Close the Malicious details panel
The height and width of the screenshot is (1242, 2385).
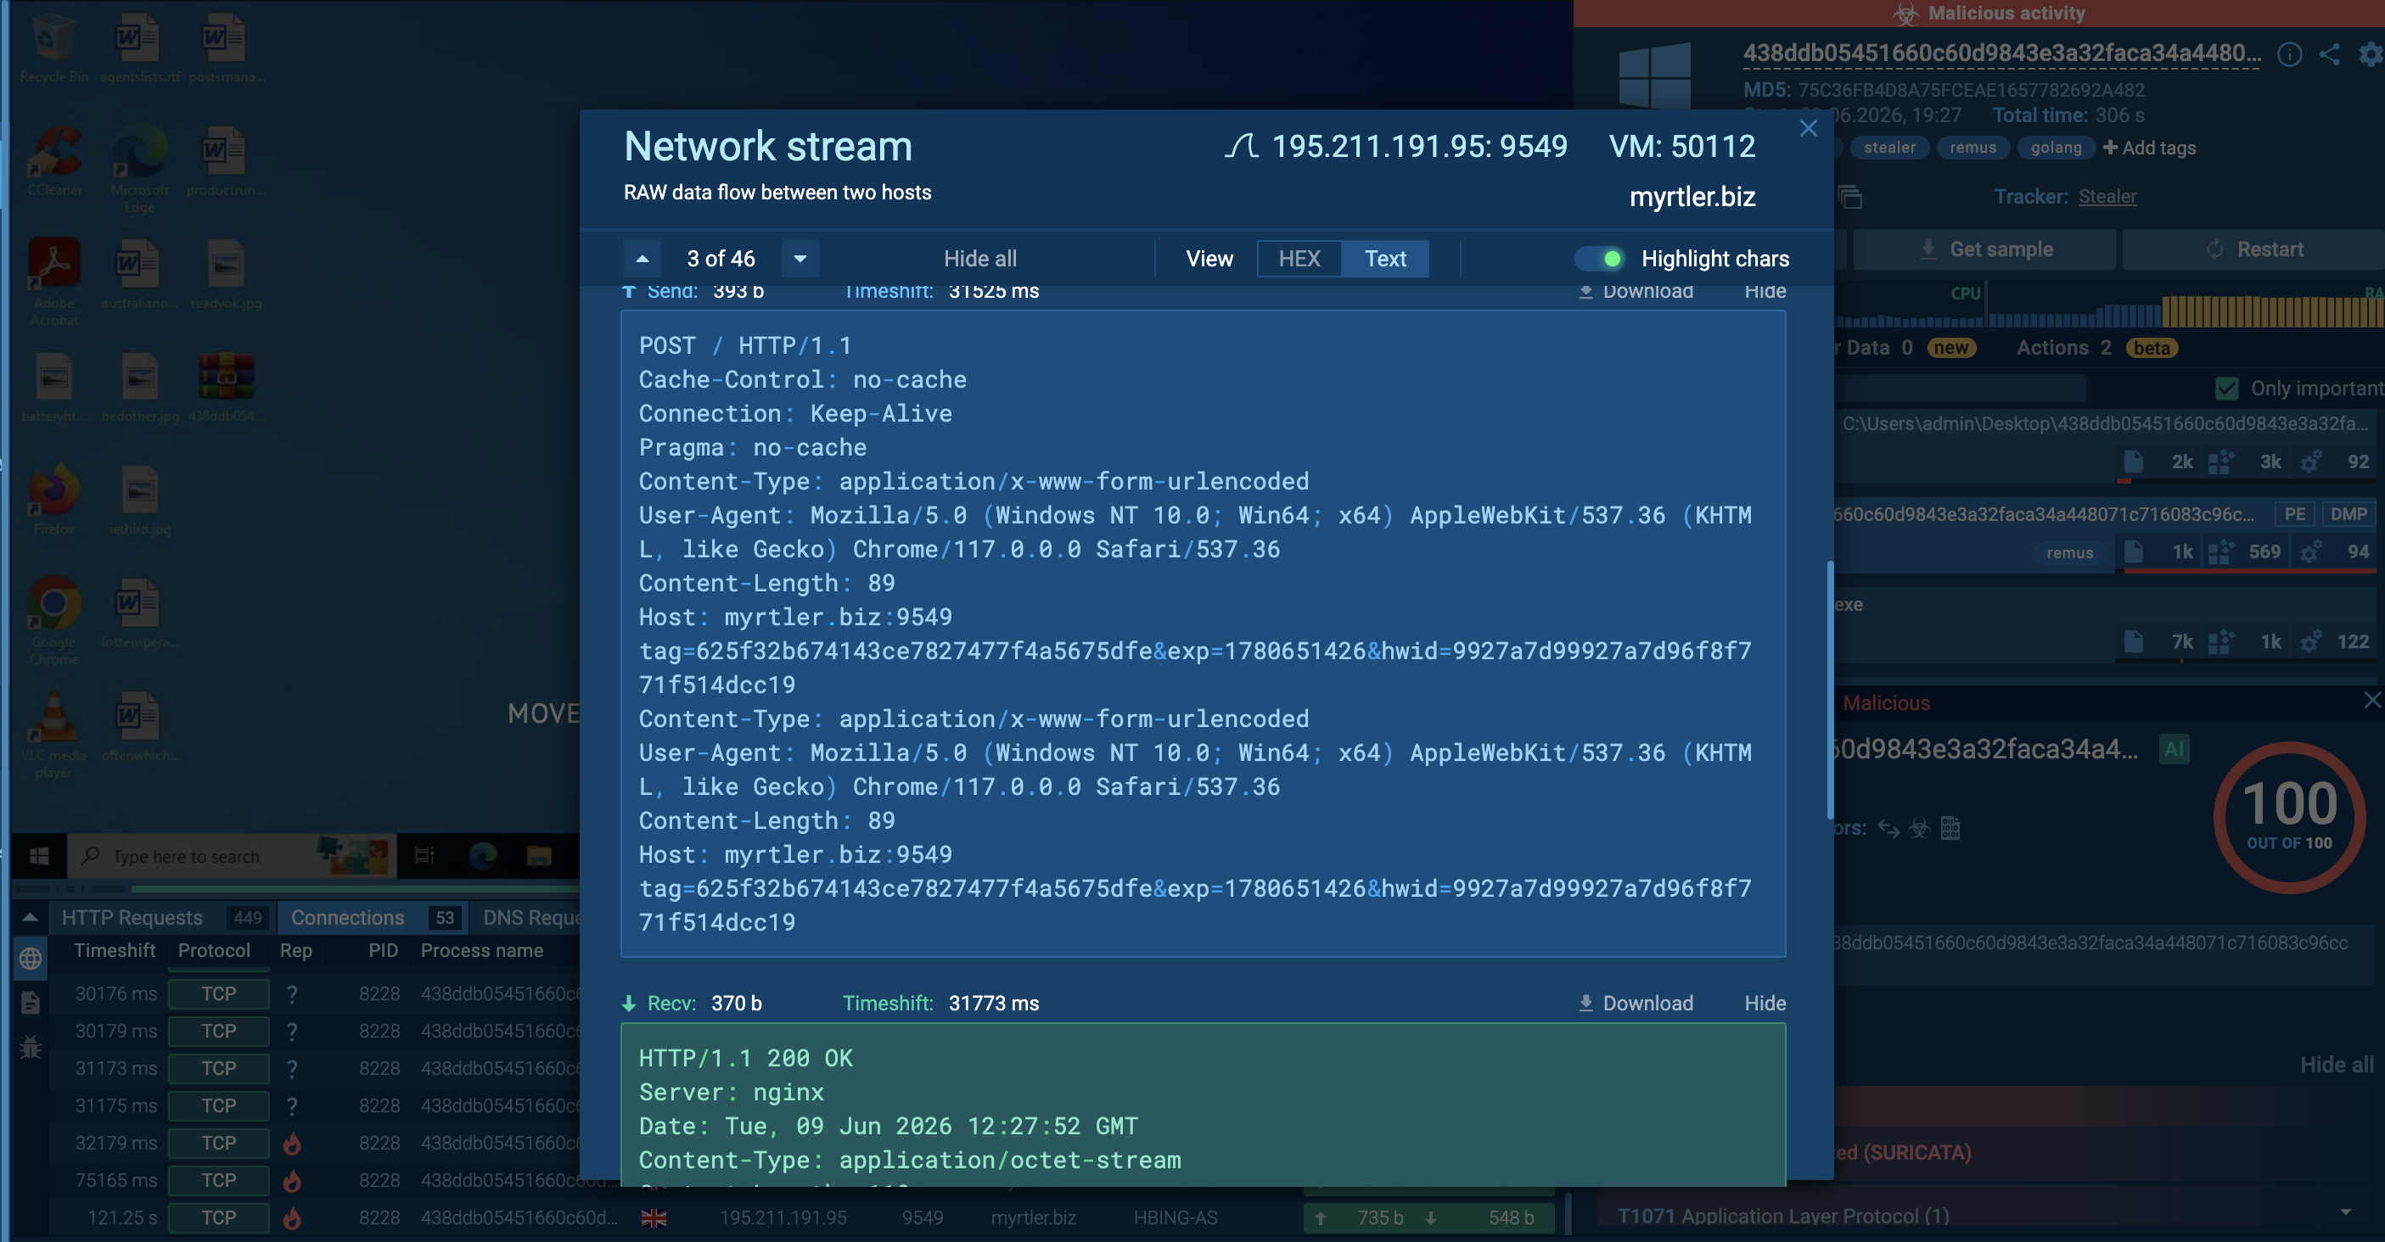point(2373,701)
